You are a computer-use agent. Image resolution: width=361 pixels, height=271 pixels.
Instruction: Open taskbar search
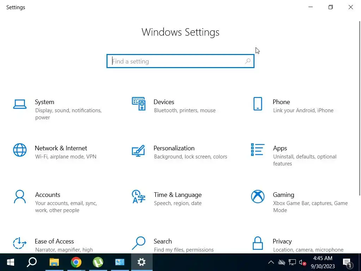tap(32, 262)
